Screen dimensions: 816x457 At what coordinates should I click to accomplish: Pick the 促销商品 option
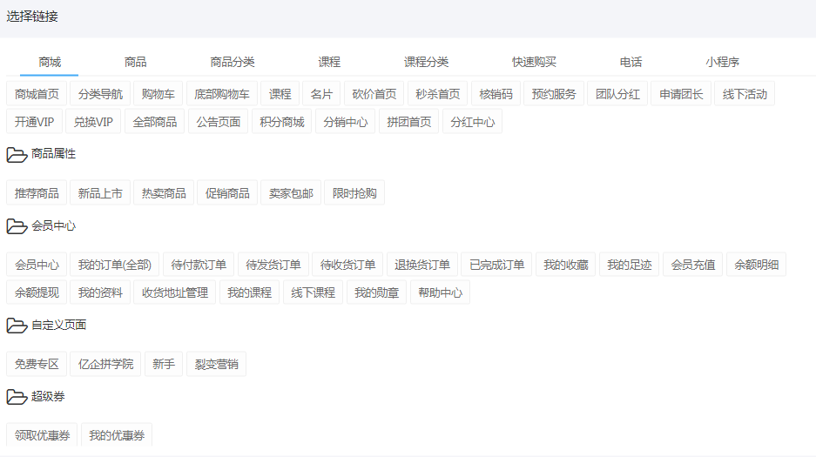[227, 193]
